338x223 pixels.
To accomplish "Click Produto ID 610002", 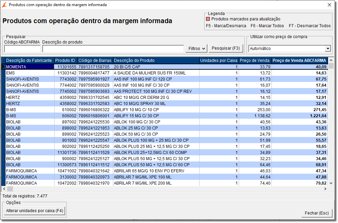I will tap(69, 110).
